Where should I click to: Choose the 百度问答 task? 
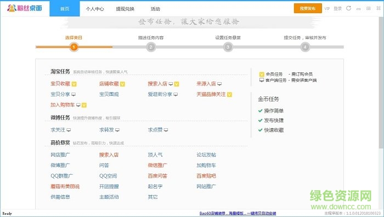click(x=157, y=176)
